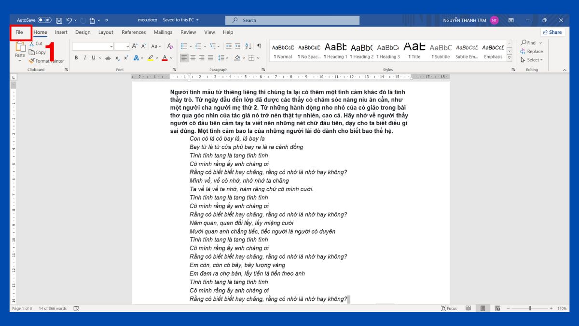Justify the paragraph text

pyautogui.click(x=210, y=57)
